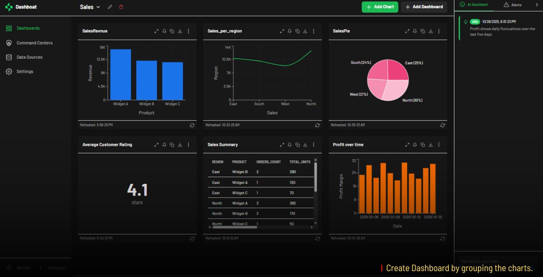Download the Average Customer Rating widget
The image size is (543, 277).
(180, 144)
